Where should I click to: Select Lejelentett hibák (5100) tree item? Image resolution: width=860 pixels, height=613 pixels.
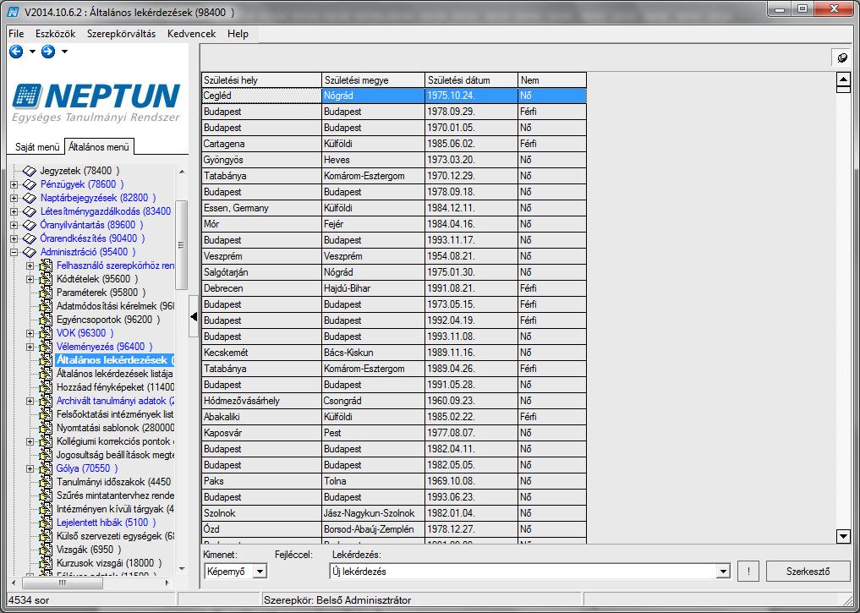point(106,523)
